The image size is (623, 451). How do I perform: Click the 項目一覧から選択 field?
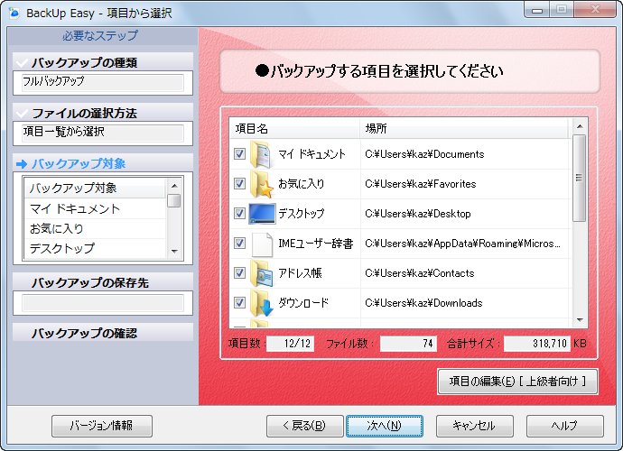[103, 133]
